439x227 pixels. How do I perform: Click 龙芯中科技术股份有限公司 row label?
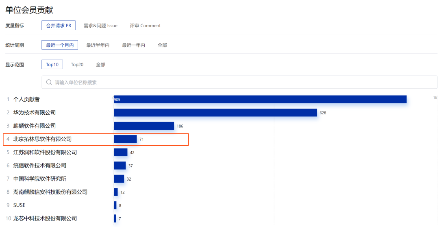point(45,218)
